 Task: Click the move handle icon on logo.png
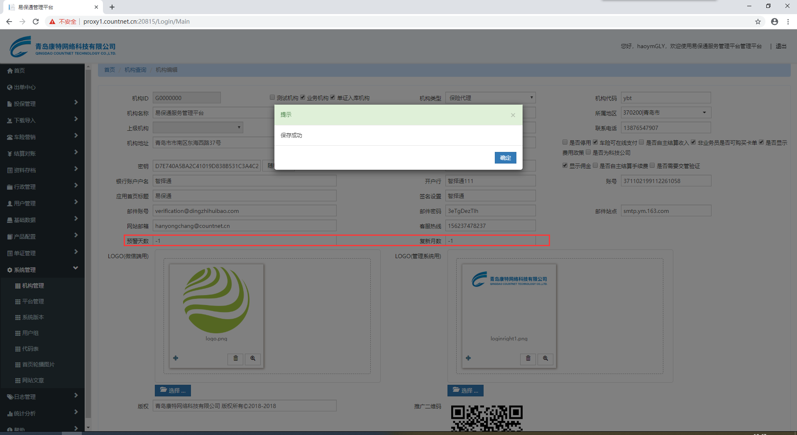176,358
